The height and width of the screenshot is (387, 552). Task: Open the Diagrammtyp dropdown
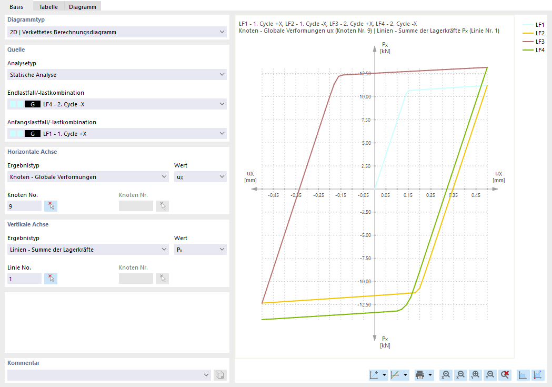tap(117, 32)
